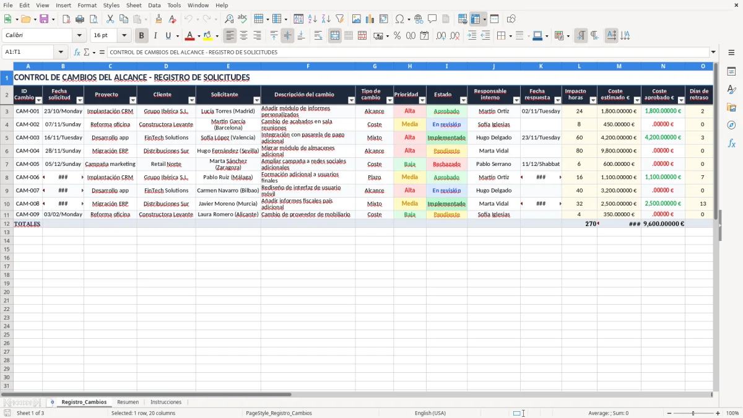This screenshot has height=418, width=743.
Task: Apply the yellow highlighting color
Action: point(207,36)
